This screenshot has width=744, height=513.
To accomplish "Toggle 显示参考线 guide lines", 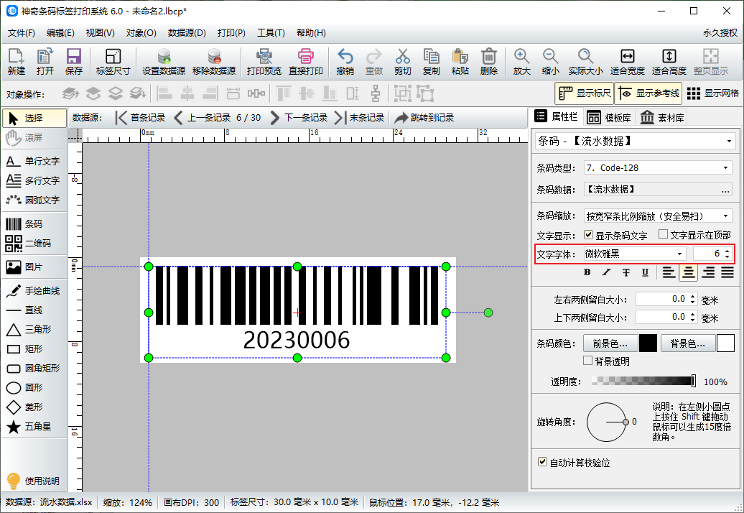I will (648, 93).
